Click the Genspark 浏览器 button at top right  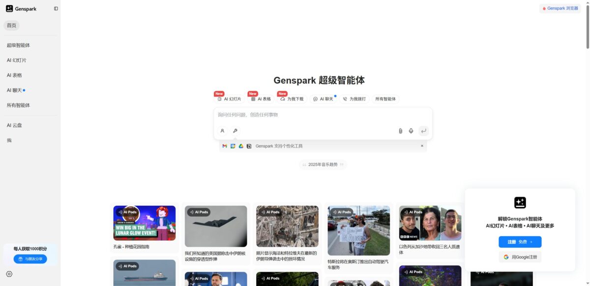tap(560, 8)
